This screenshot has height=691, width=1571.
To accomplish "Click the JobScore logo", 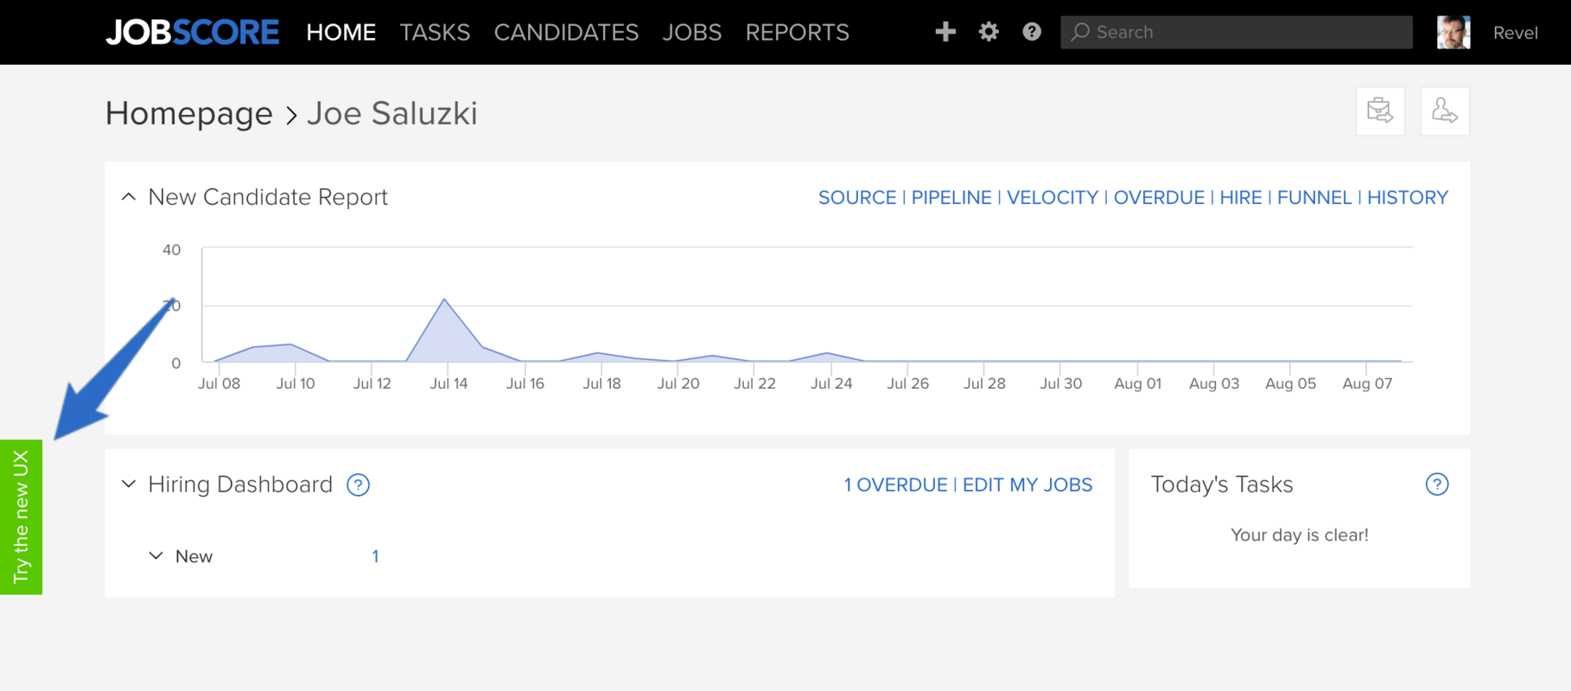I will 192,33.
